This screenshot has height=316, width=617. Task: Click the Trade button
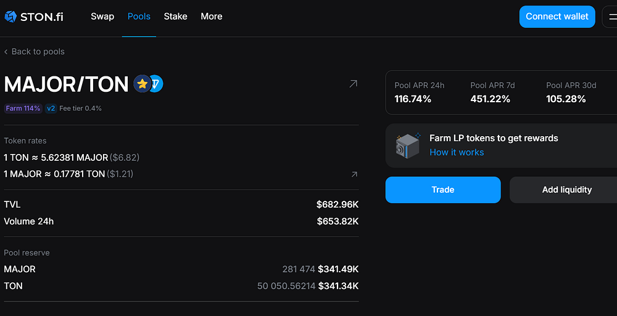click(x=442, y=190)
